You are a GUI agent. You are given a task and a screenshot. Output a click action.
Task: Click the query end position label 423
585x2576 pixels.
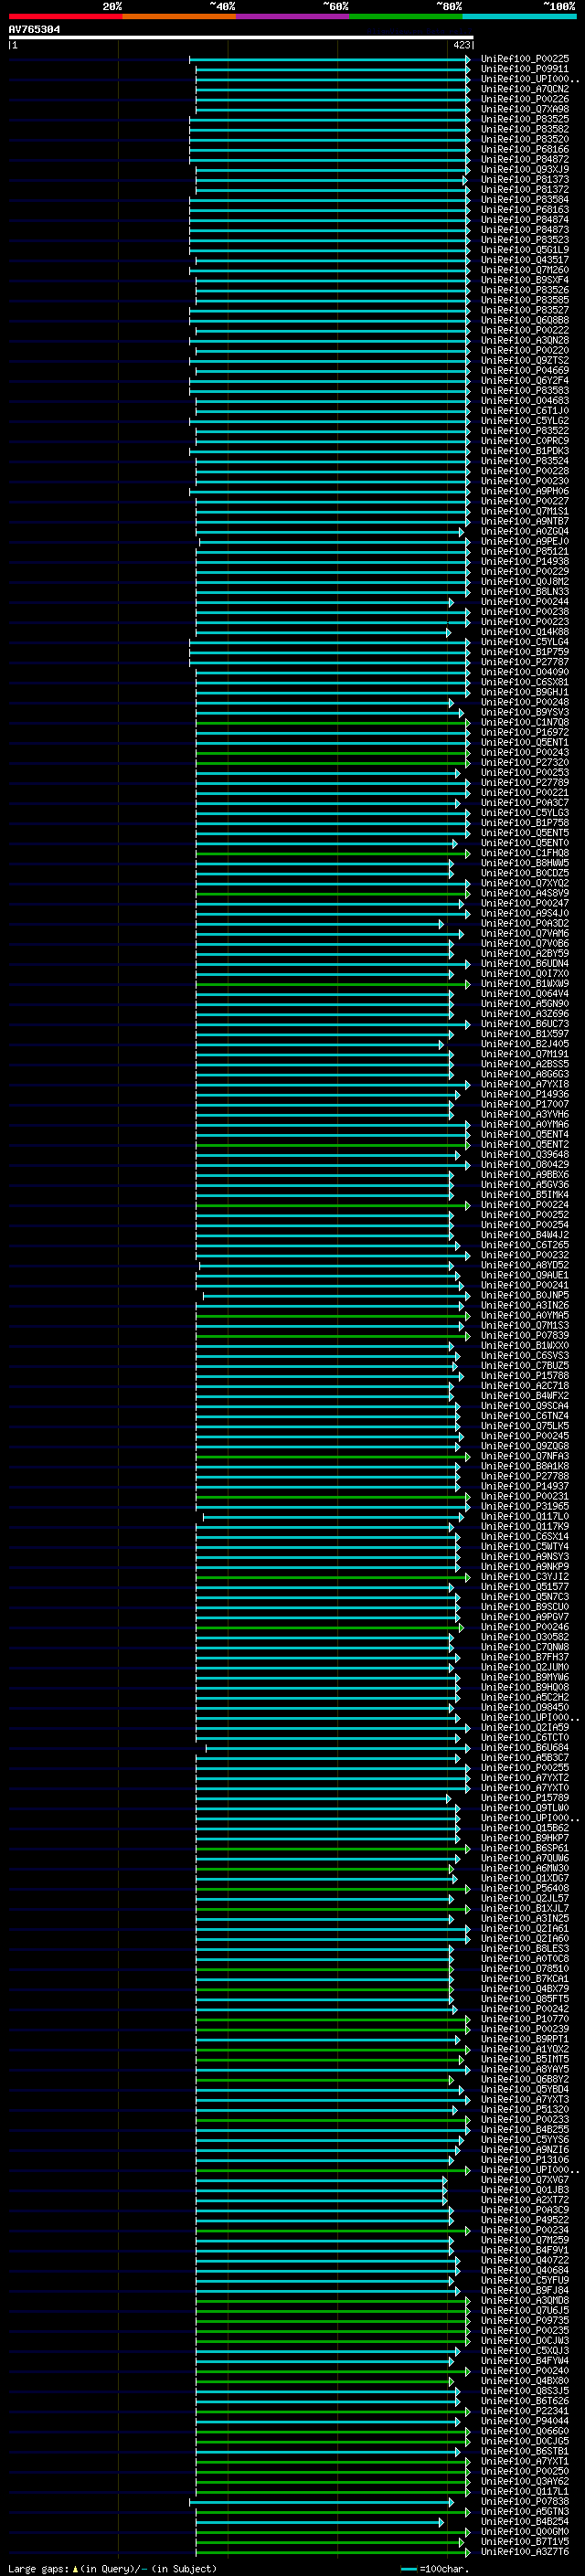tap(461, 45)
